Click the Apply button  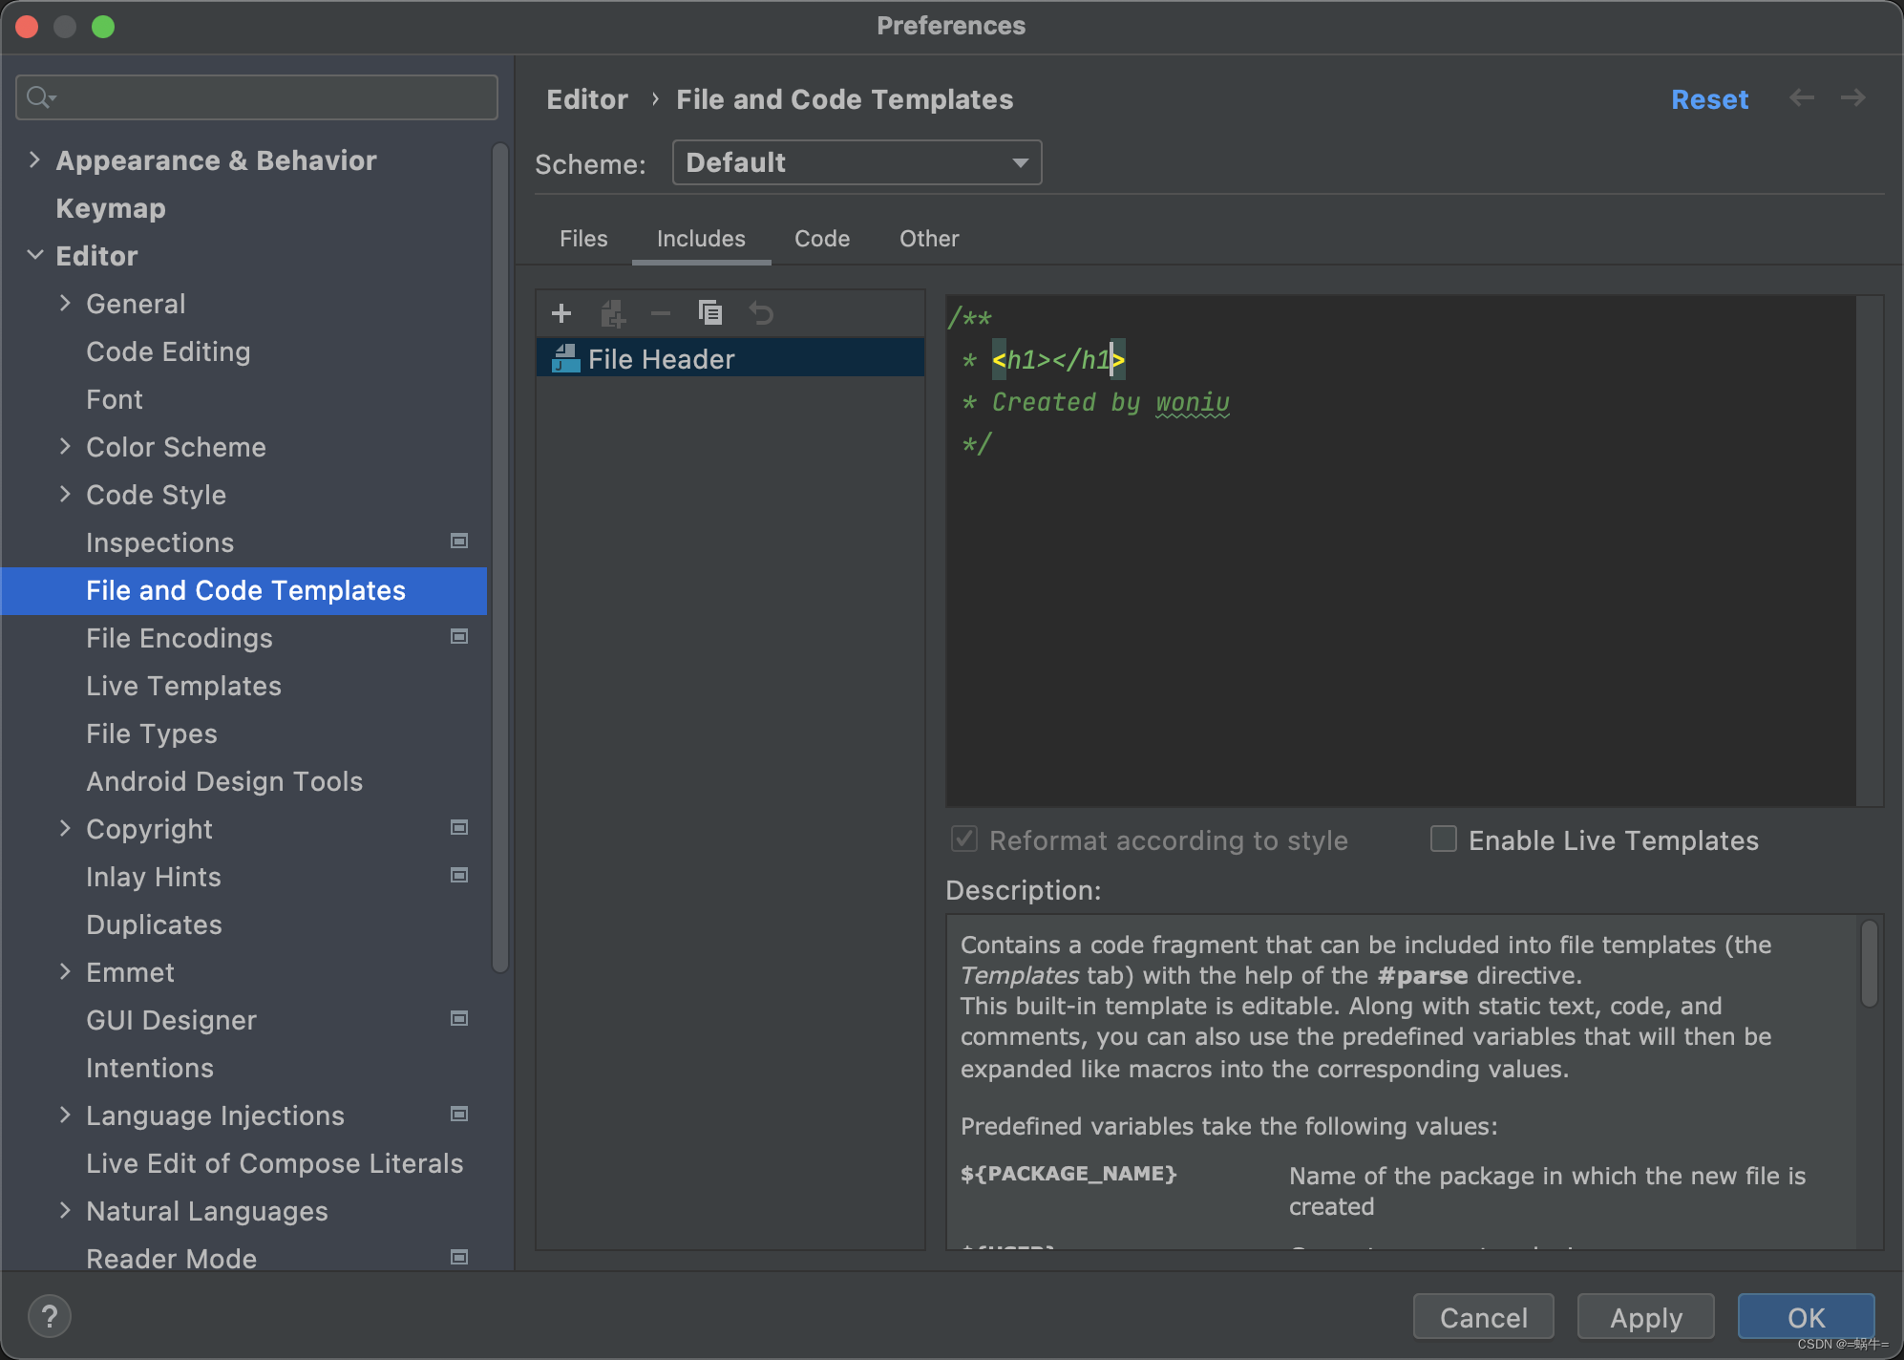(1645, 1317)
